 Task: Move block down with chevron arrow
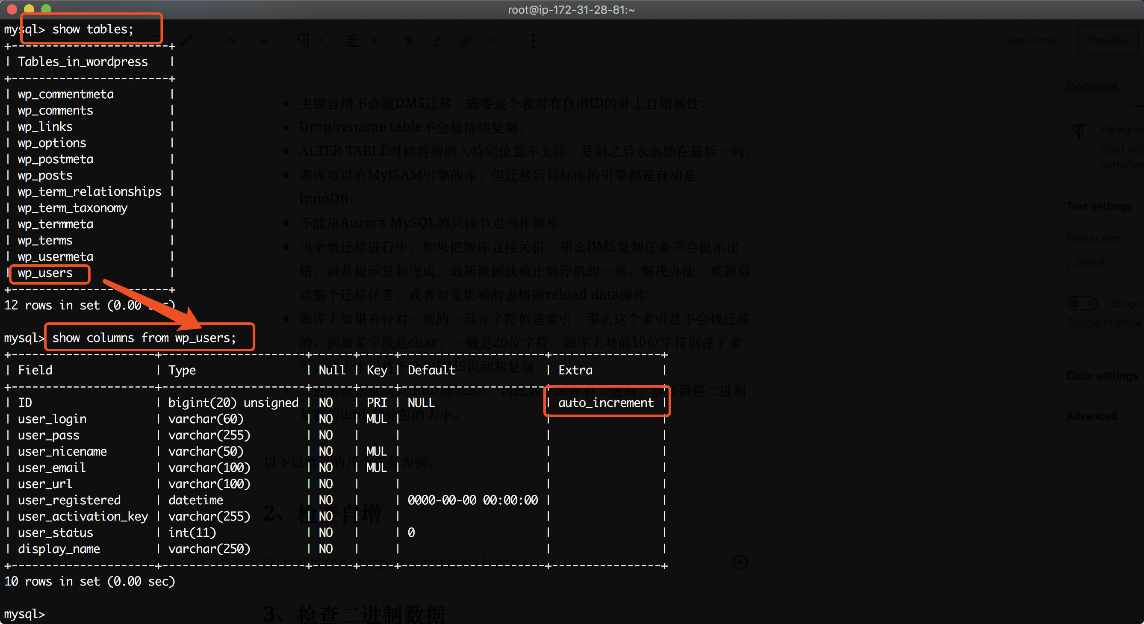point(264,41)
